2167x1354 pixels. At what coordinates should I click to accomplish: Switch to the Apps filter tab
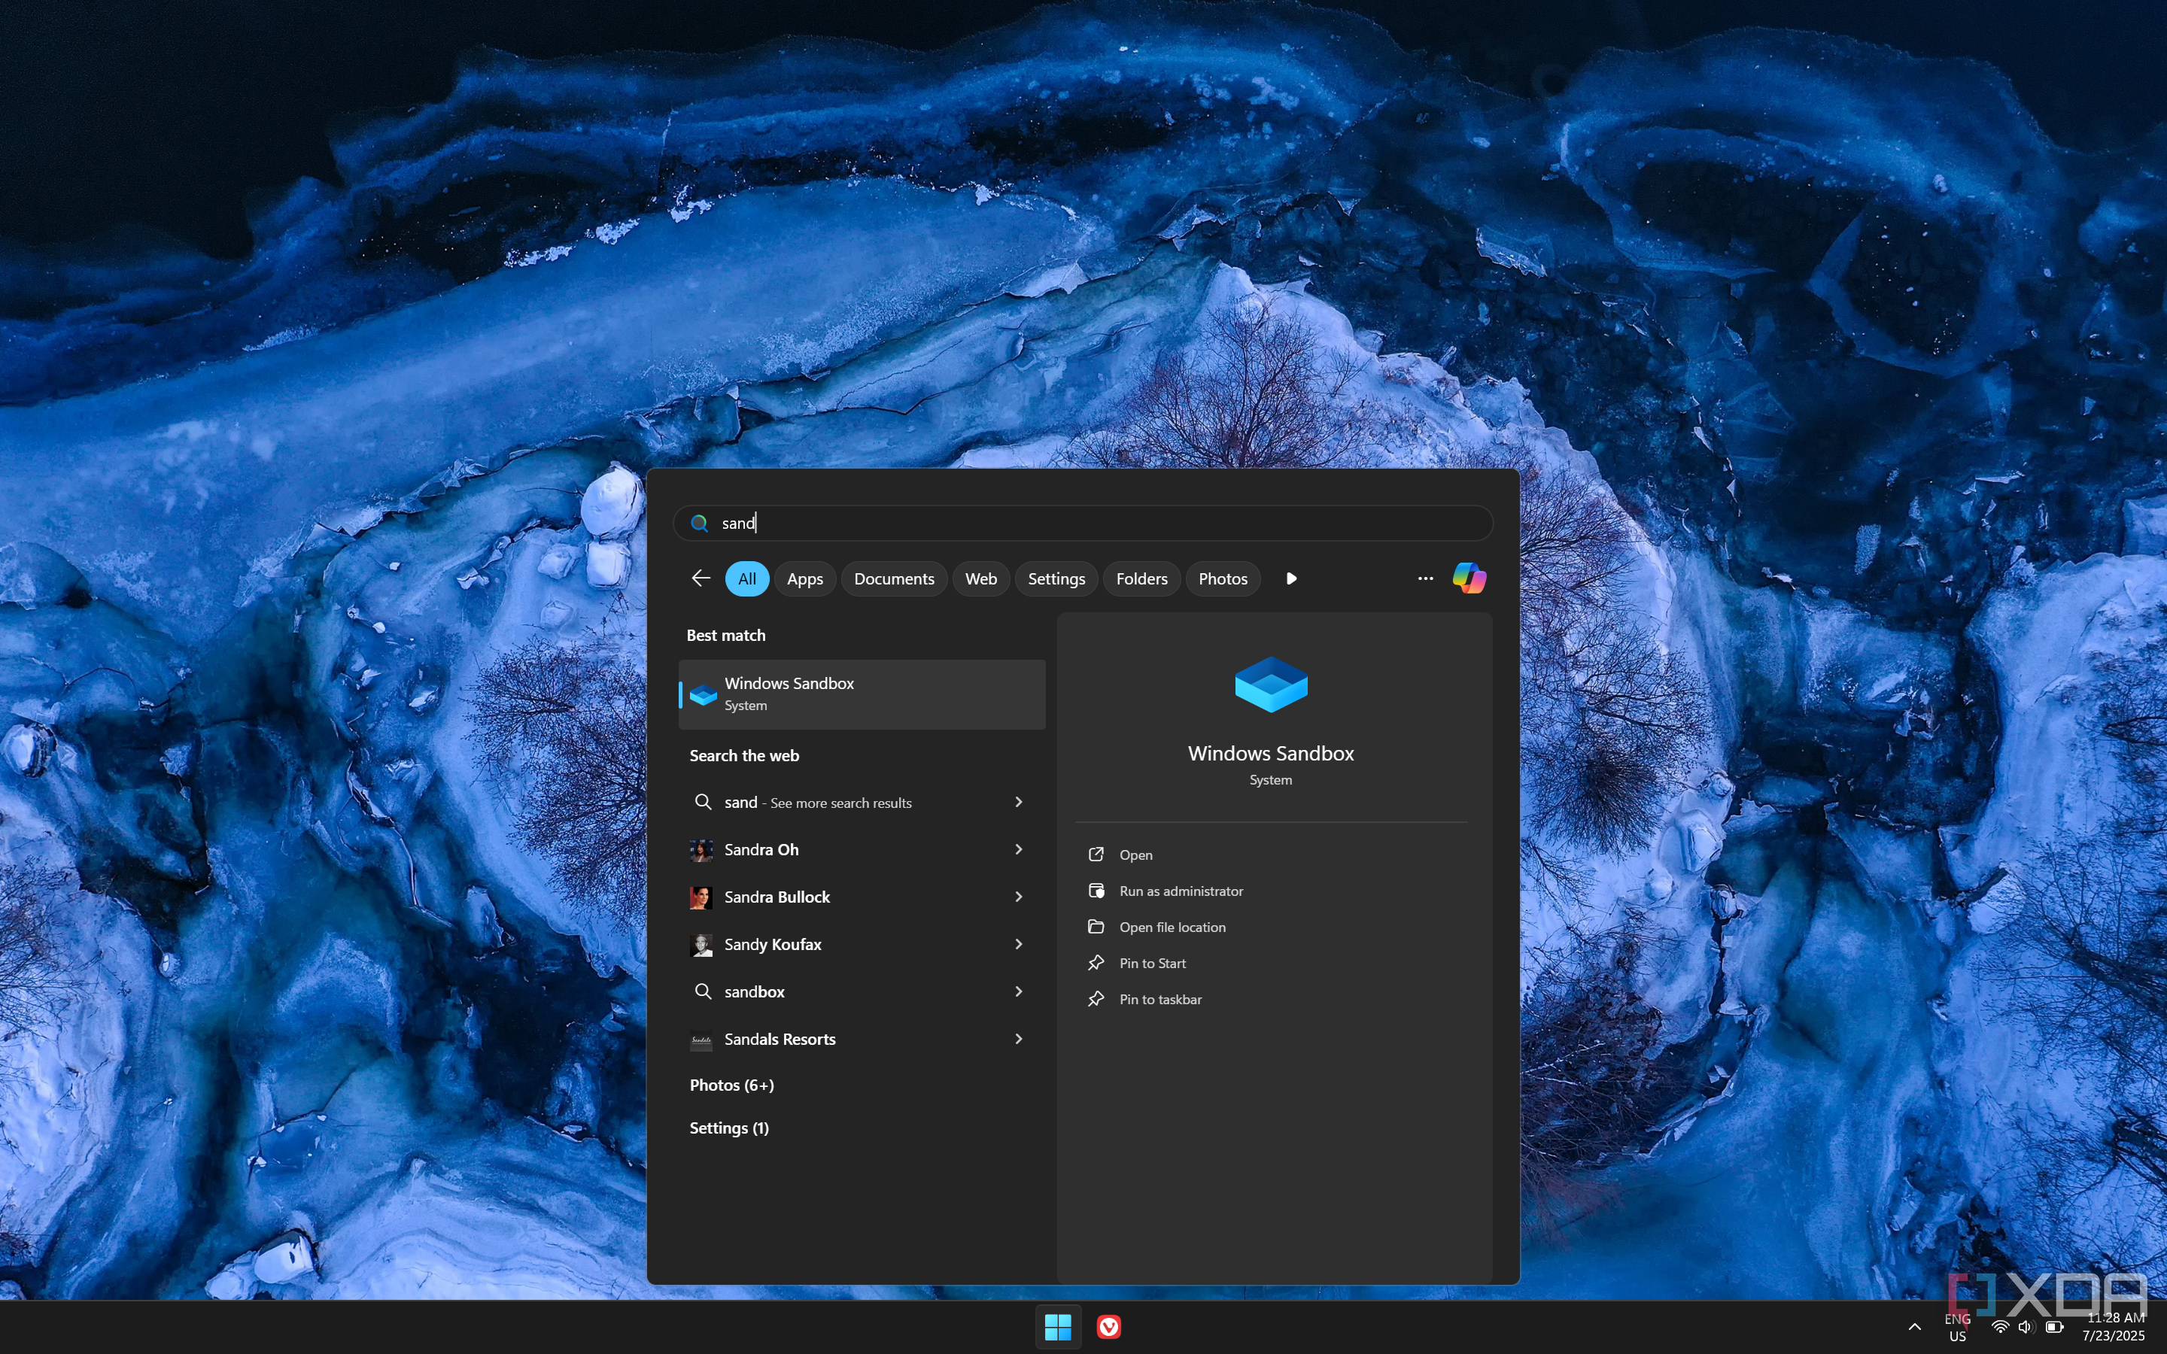pos(804,578)
